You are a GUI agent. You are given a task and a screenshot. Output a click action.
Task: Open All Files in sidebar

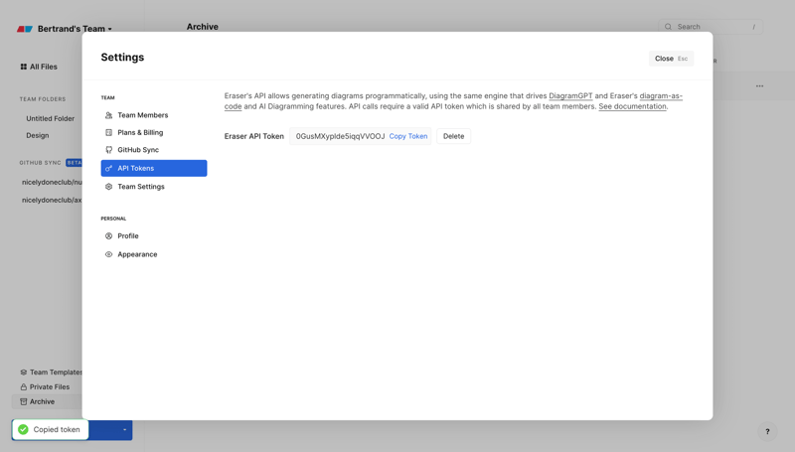(43, 67)
